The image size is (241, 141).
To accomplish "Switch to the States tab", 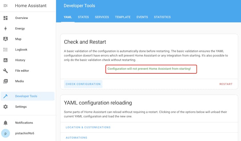I will pyautogui.click(x=83, y=17).
